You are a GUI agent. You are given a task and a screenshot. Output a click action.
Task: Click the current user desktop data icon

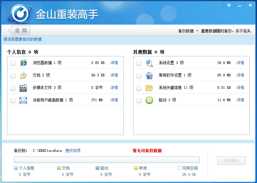[x=23, y=100]
